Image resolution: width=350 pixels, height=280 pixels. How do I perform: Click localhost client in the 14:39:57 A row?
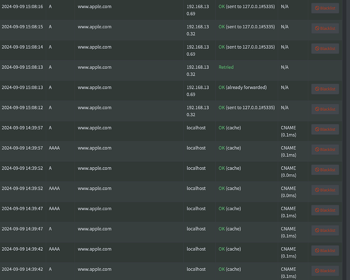pos(196,128)
